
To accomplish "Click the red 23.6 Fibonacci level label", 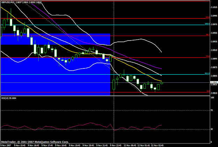I will [208, 57].
